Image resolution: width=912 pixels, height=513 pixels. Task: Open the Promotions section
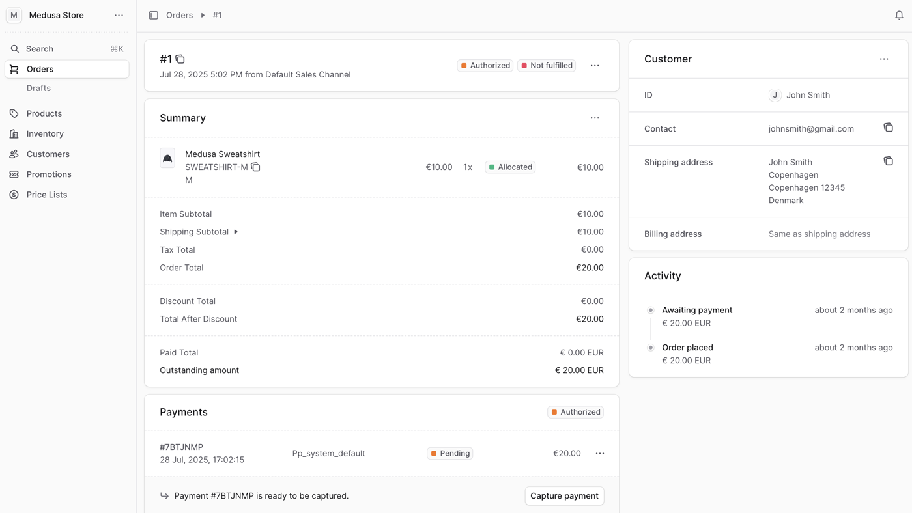click(67, 174)
